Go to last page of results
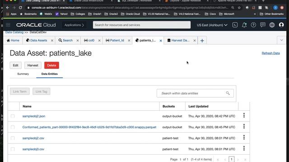Viewport: 289px width, 162px height. 245,159
